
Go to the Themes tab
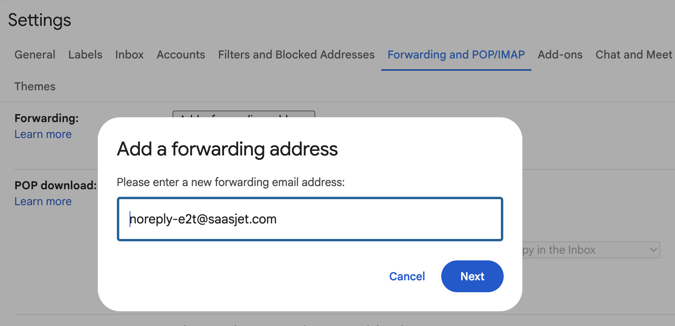[x=35, y=86]
